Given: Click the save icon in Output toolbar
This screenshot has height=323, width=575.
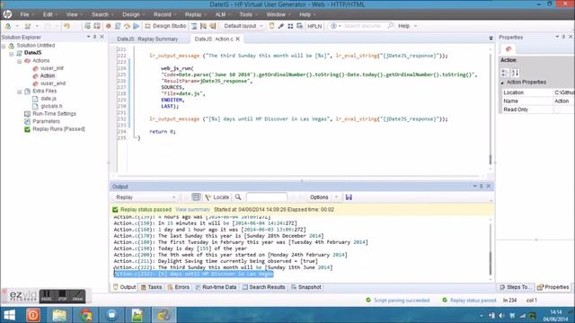Looking at the screenshot, I should tap(349, 197).
